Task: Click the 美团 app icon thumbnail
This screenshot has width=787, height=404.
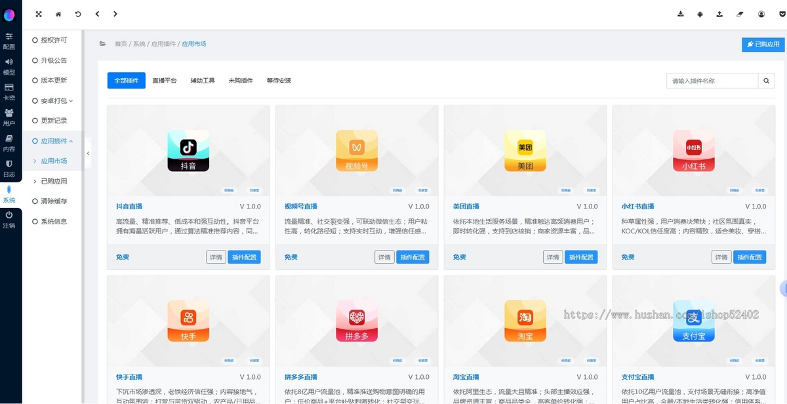Action: pos(525,151)
